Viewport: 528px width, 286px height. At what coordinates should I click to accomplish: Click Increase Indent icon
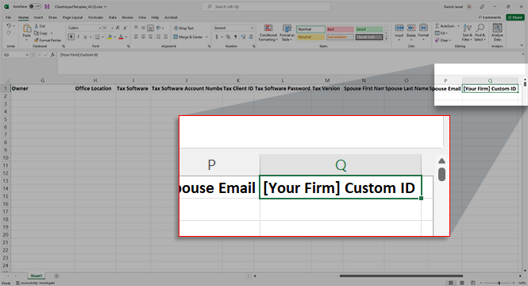(x=165, y=37)
